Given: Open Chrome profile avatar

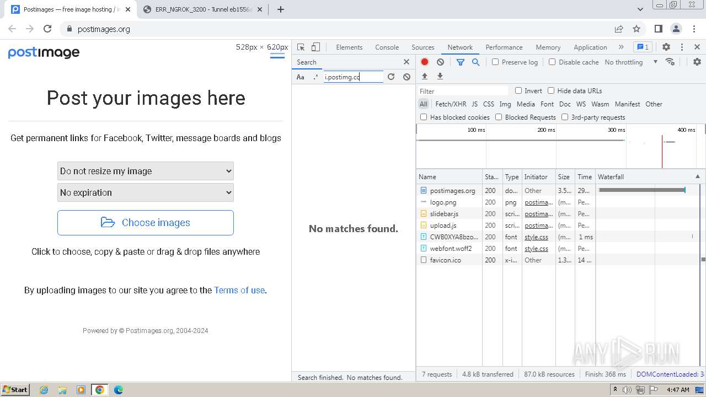Looking at the screenshot, I should click(x=676, y=29).
